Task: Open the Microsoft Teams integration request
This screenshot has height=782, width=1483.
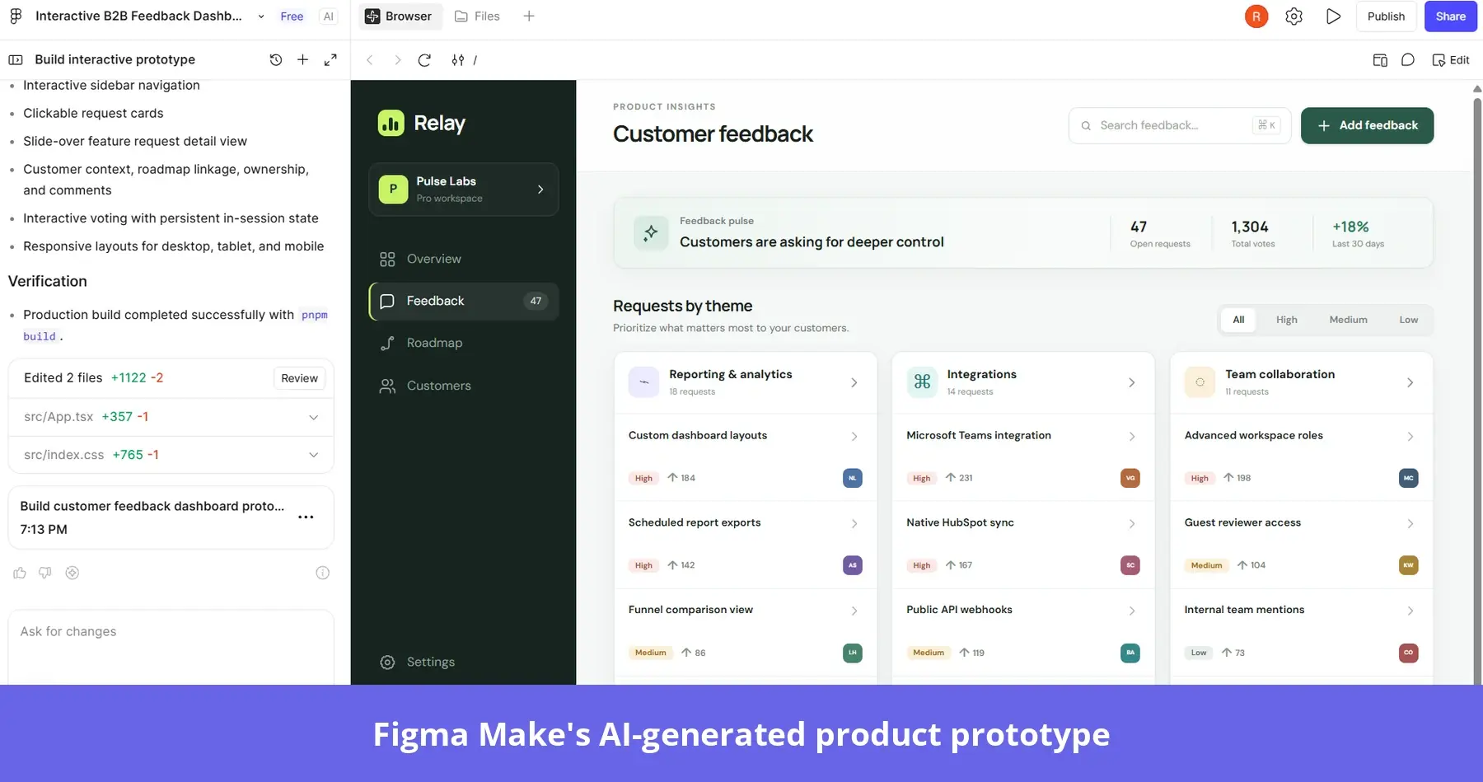Action: point(1022,457)
